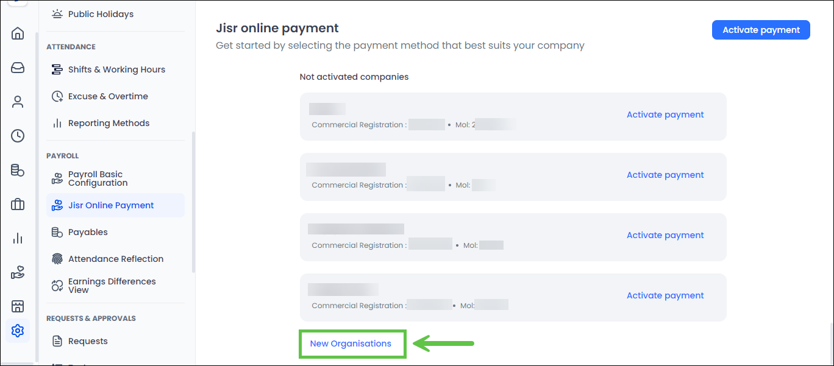Open the clock attendance icon
Screen dimensions: 834x366
(x=18, y=136)
